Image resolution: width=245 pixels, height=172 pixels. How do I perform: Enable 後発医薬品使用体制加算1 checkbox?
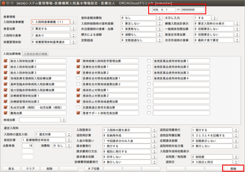coord(149,60)
